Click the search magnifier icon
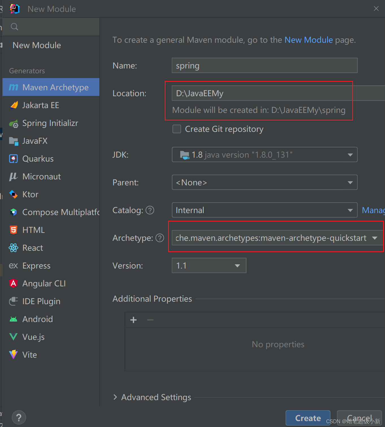 tap(14, 27)
